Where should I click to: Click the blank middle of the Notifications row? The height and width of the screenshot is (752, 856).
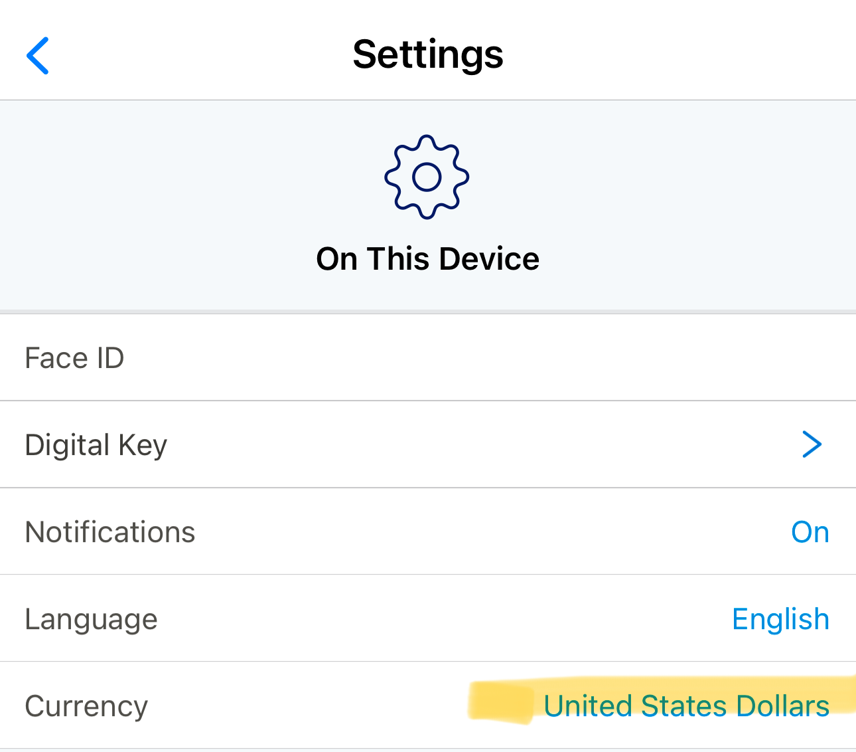(x=464, y=532)
